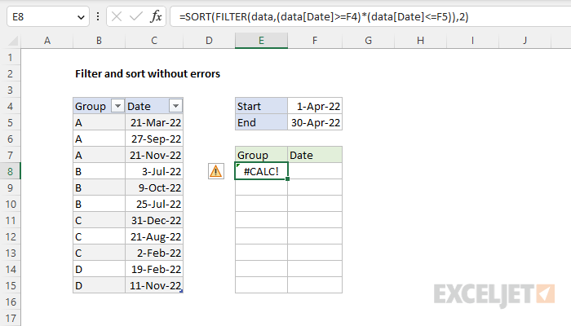Select the 19-Feb-22 date cell
Screen dimensions: 571x326
pyautogui.click(x=154, y=269)
